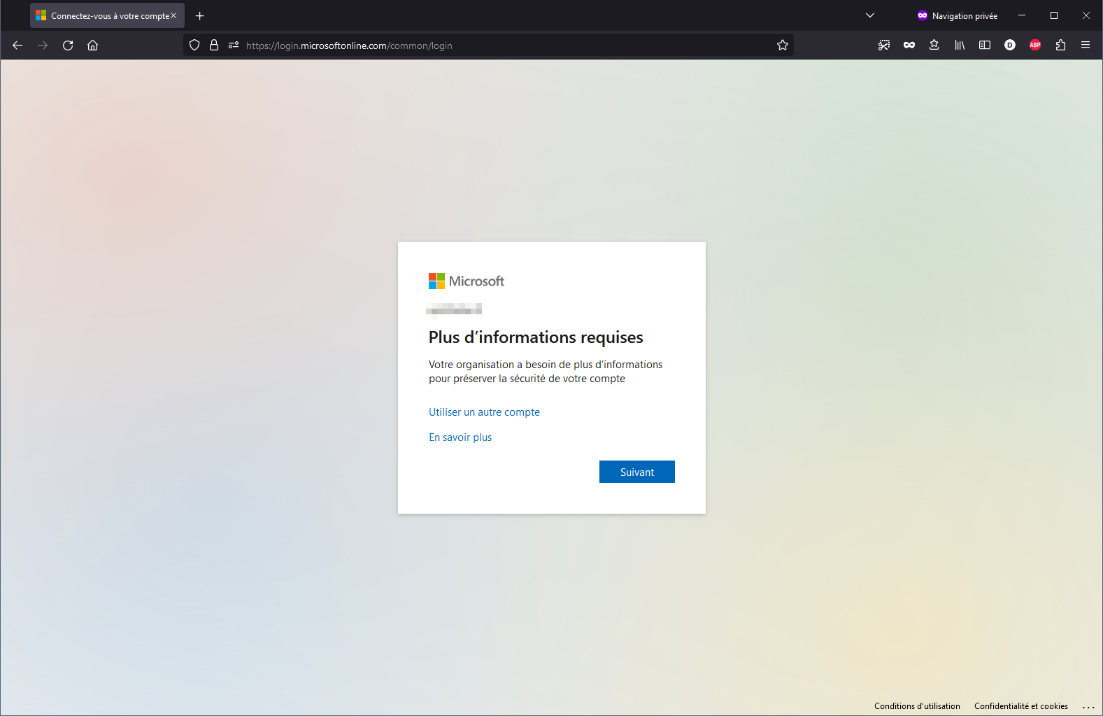The width and height of the screenshot is (1103, 716).
Task: Click the private mask icon in toolbar
Action: tap(909, 45)
